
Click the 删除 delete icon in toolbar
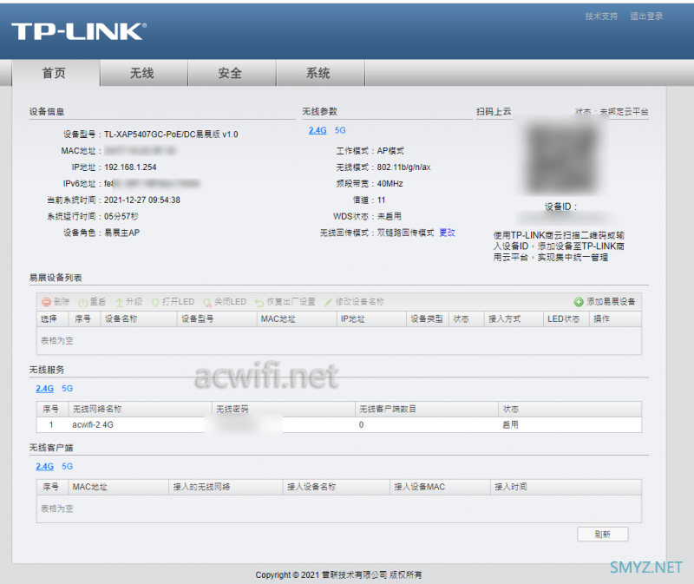(46, 302)
